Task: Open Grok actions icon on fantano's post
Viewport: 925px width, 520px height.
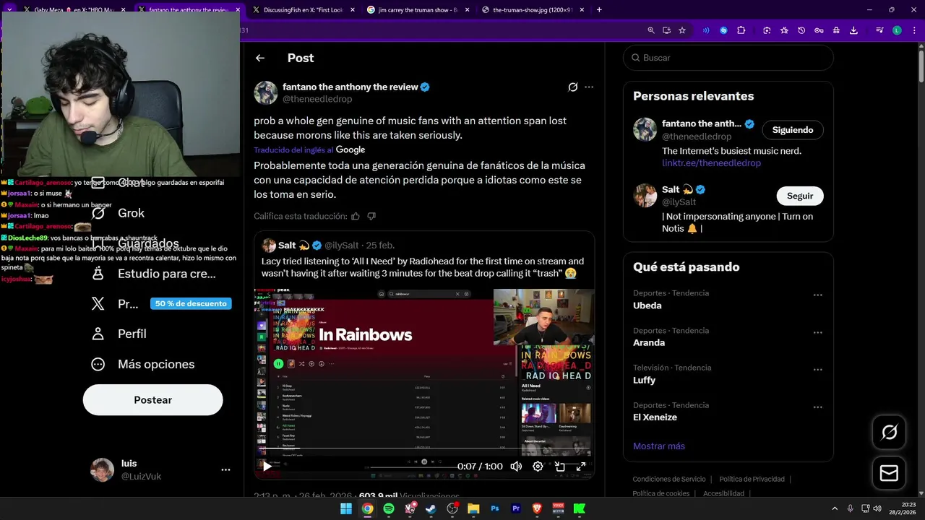Action: click(573, 87)
